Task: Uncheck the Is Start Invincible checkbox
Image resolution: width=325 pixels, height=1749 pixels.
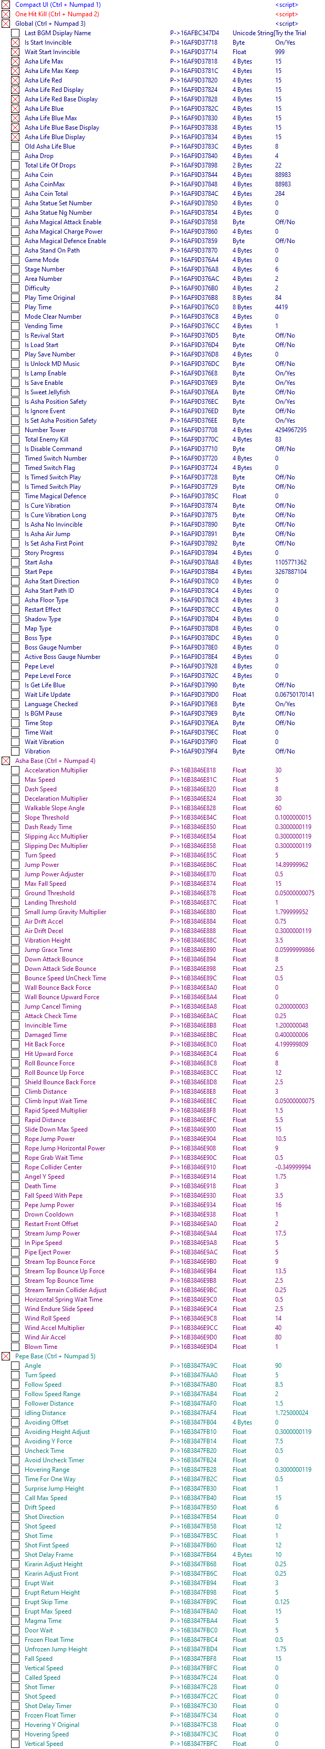Action: [x=15, y=43]
